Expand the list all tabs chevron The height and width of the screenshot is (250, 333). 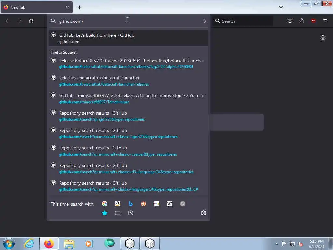pyautogui.click(x=281, y=7)
